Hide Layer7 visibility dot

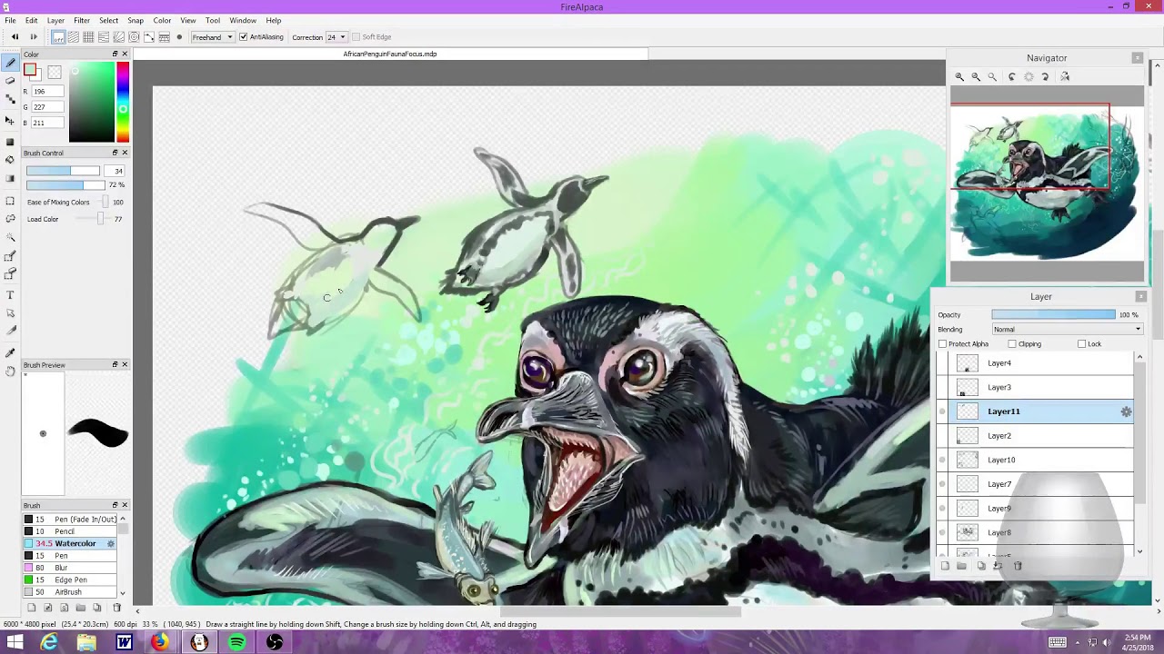click(x=942, y=484)
